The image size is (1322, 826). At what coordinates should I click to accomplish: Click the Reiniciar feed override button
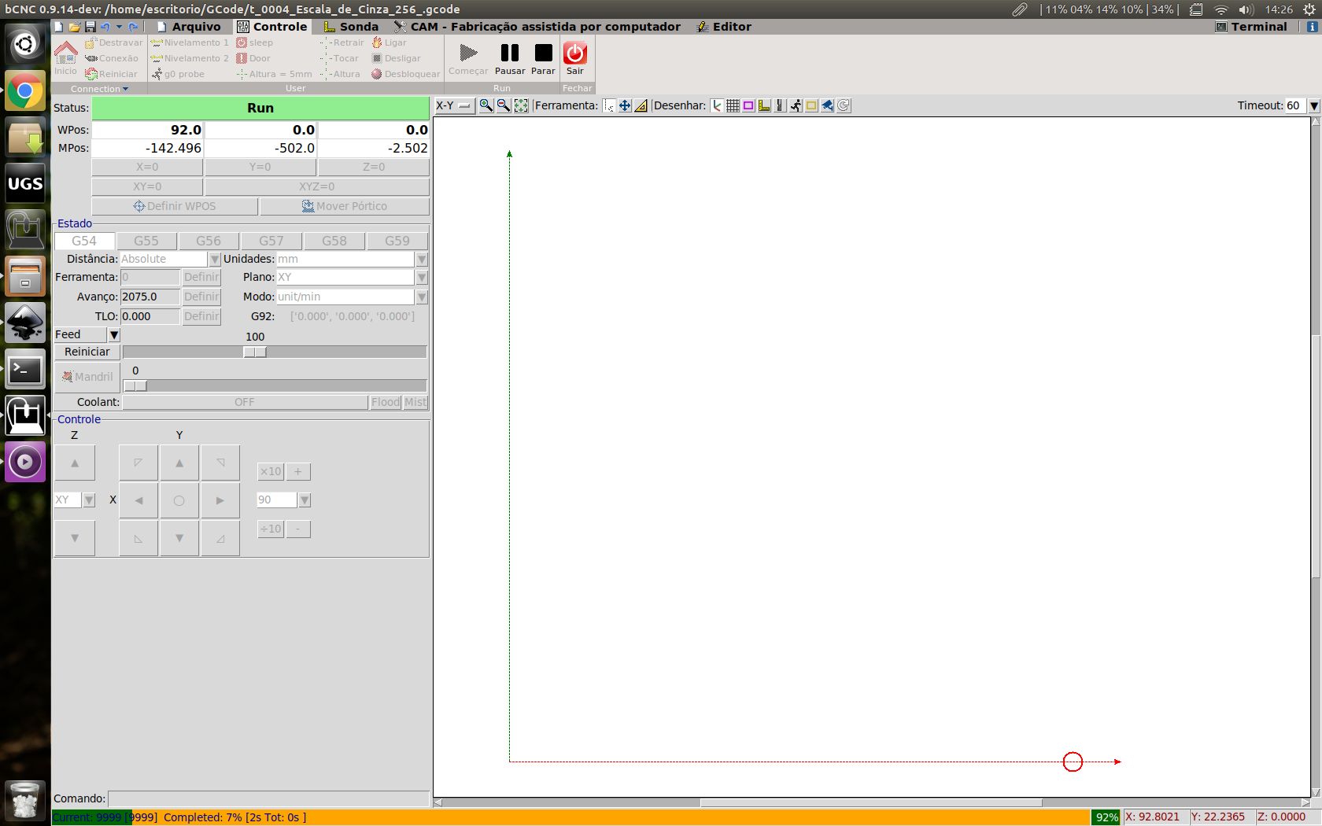[x=87, y=352]
